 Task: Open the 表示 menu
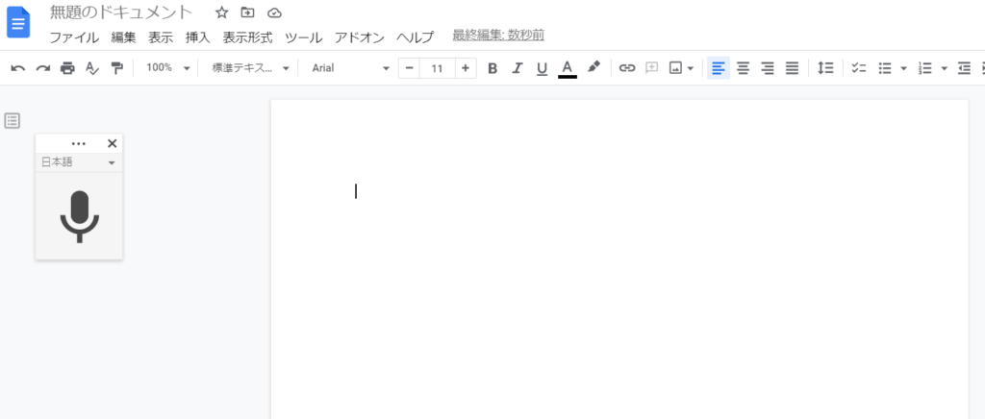tap(161, 37)
